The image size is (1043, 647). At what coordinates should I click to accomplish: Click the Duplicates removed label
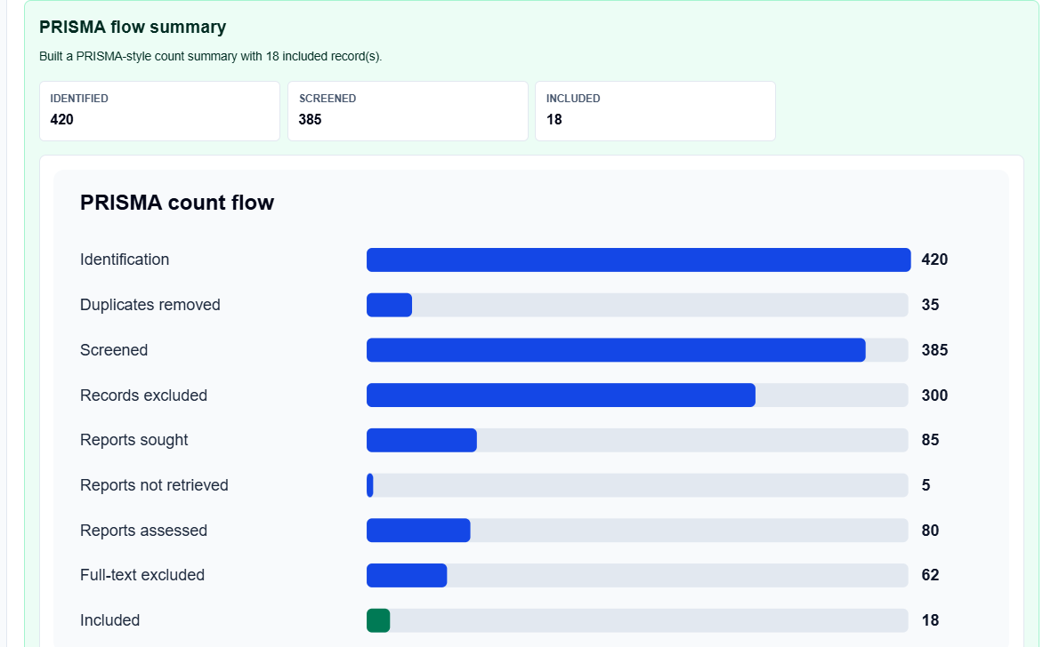coord(150,305)
